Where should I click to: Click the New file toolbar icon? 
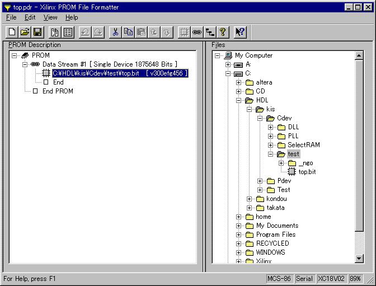(x=12, y=32)
